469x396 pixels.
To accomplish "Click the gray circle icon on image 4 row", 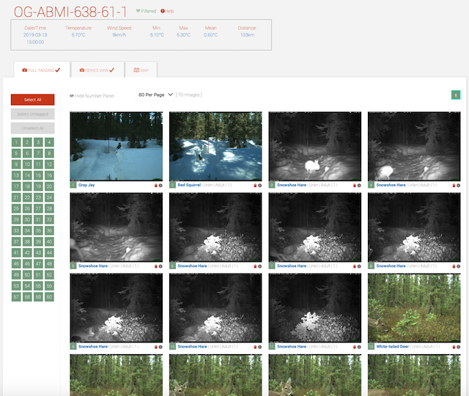I will pos(459,186).
